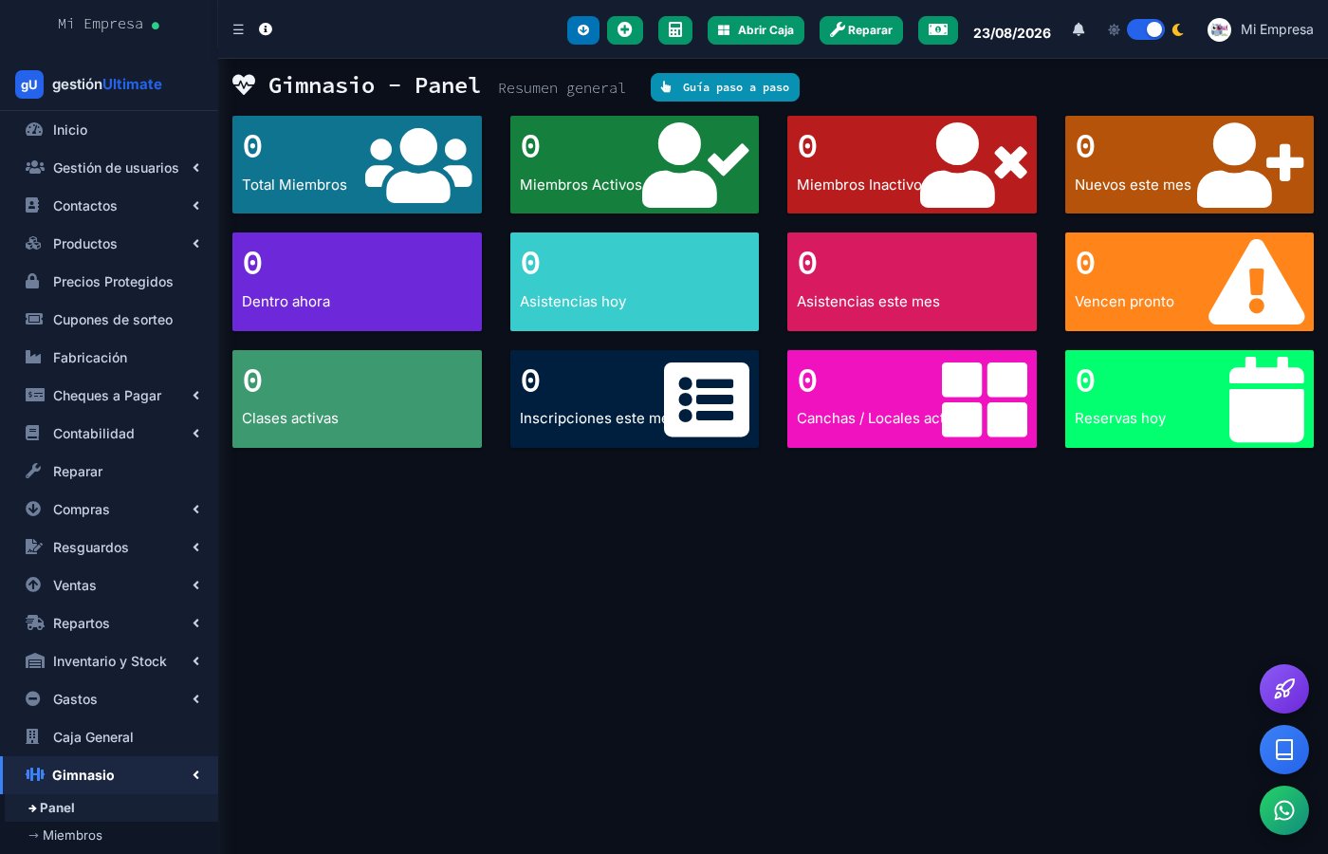Image resolution: width=1328 pixels, height=854 pixels.
Task: Click the Inscripciones list icon
Action: 707,399
